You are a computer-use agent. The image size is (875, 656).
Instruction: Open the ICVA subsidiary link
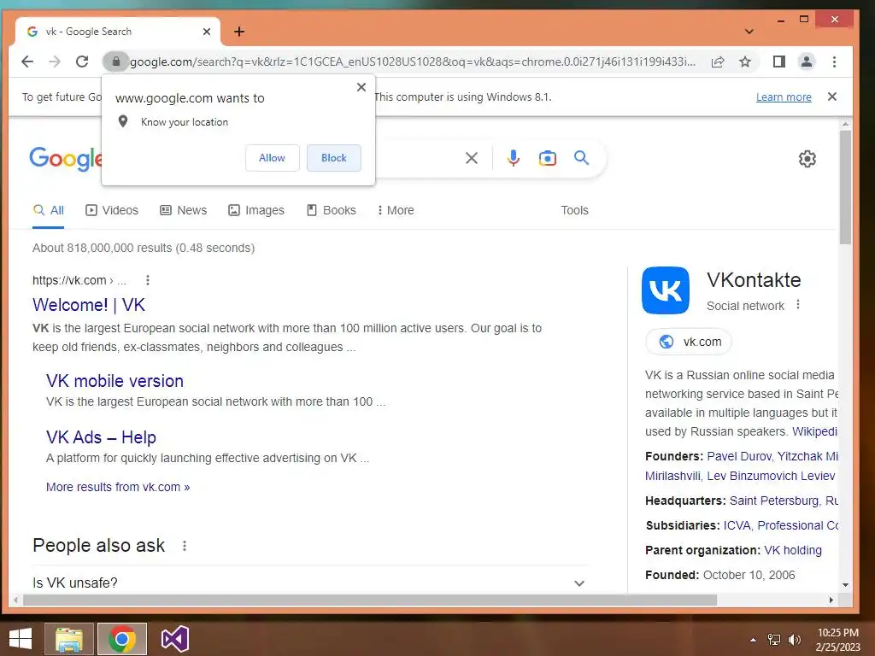[737, 525]
